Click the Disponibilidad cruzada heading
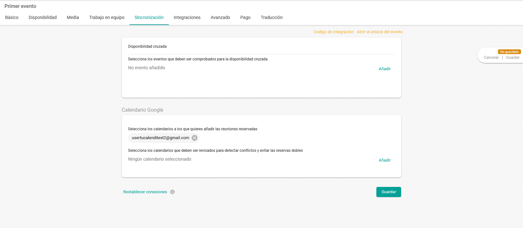 (x=147, y=46)
